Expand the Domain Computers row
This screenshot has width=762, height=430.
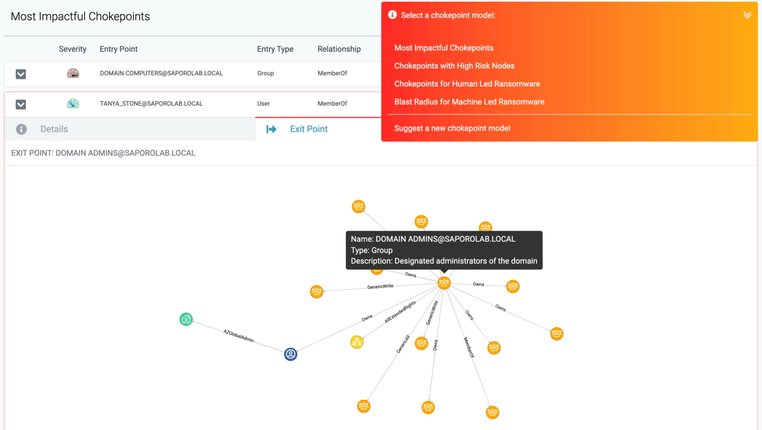coord(20,74)
